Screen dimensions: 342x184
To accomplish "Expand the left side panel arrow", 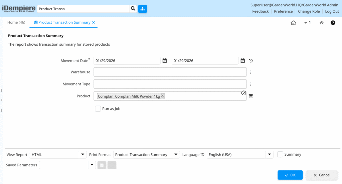I will pyautogui.click(x=1, y=100).
